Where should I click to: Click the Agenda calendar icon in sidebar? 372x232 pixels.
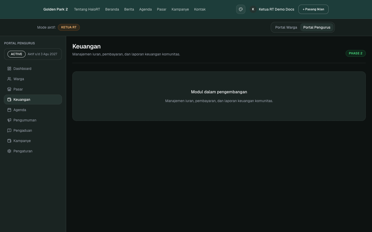9,110
